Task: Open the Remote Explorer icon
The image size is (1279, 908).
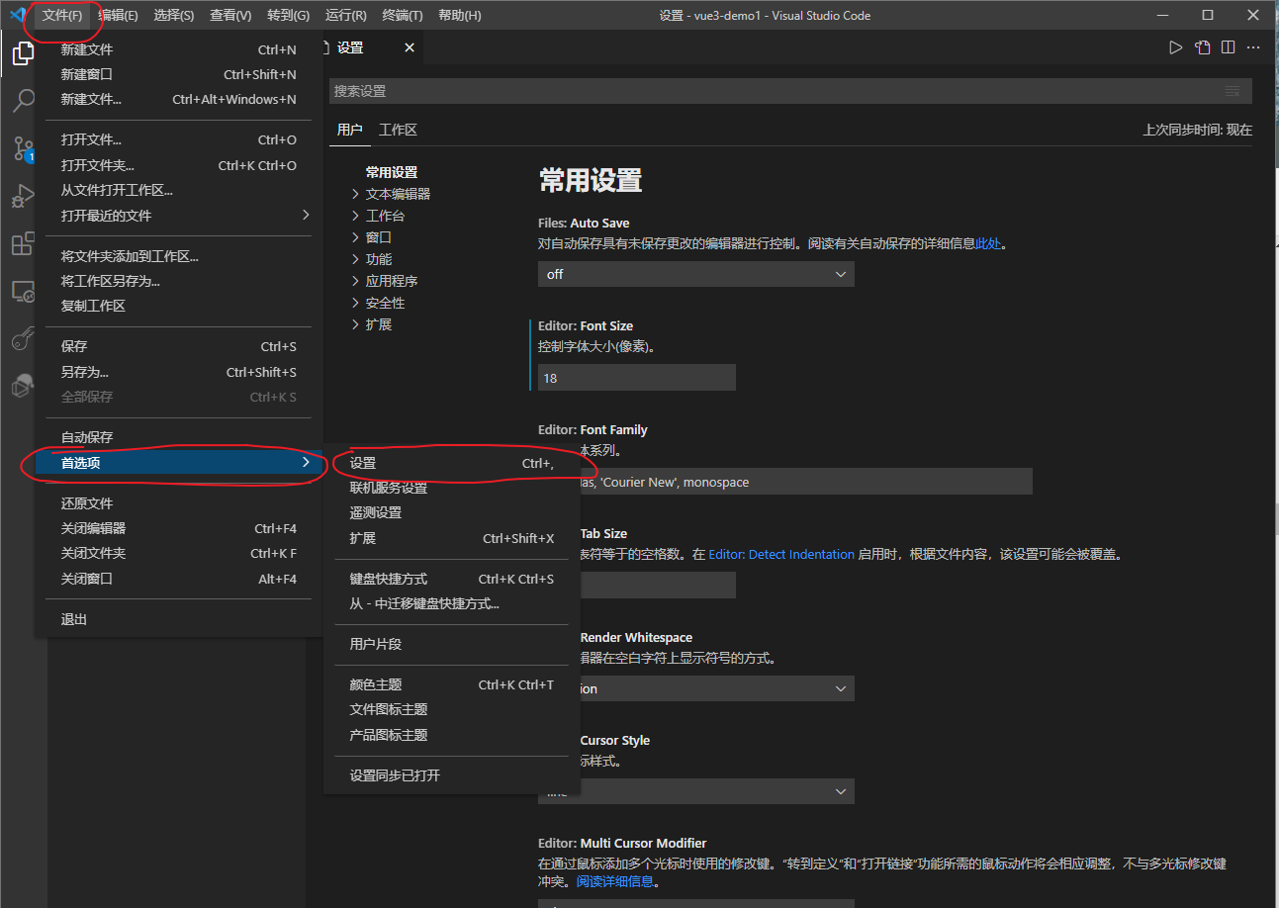Action: pos(23,291)
